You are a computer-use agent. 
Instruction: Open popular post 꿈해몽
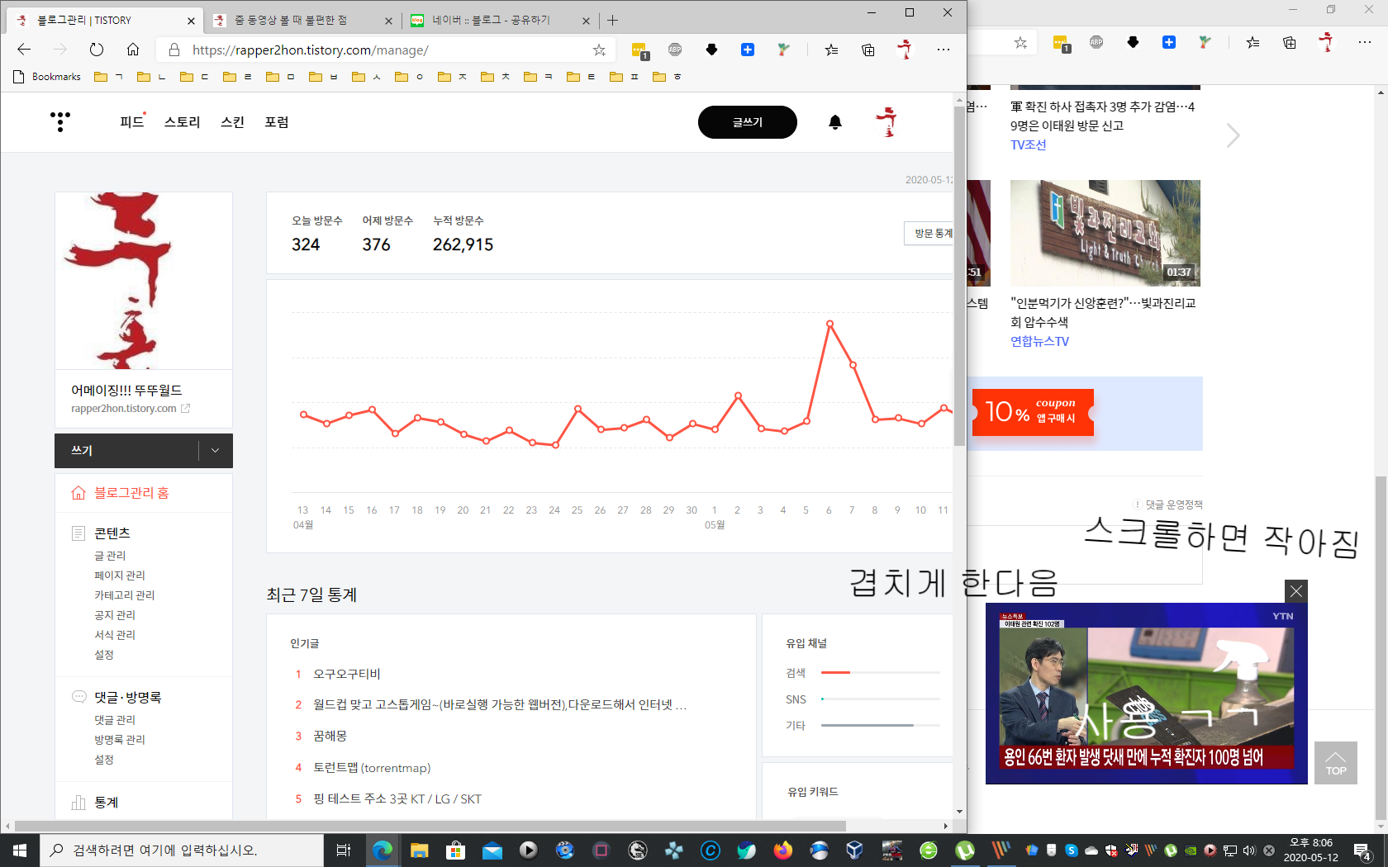pyautogui.click(x=330, y=736)
